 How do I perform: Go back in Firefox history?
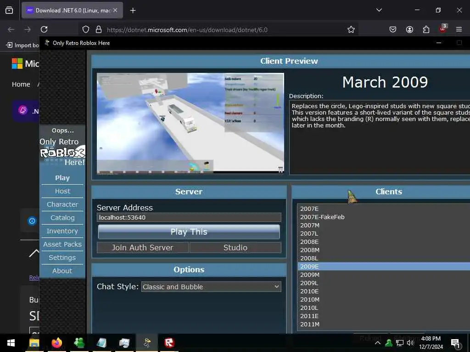coord(11,29)
